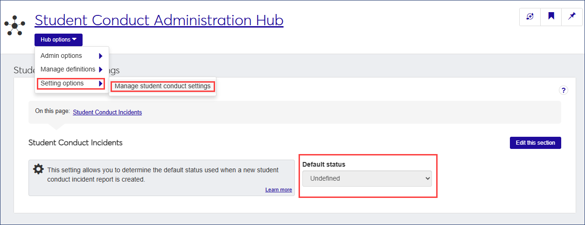Click the Default status label
Viewport: 585px width, 225px height.
click(x=324, y=164)
